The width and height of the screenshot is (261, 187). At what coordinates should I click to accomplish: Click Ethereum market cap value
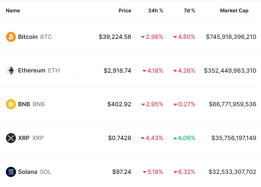tap(230, 70)
